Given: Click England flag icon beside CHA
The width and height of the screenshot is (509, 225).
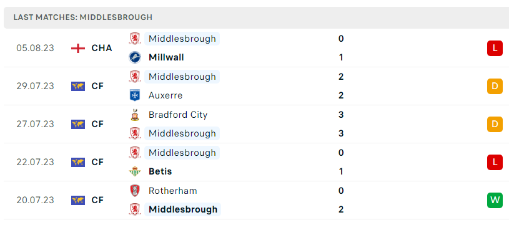Looking at the screenshot, I should pyautogui.click(x=78, y=48).
